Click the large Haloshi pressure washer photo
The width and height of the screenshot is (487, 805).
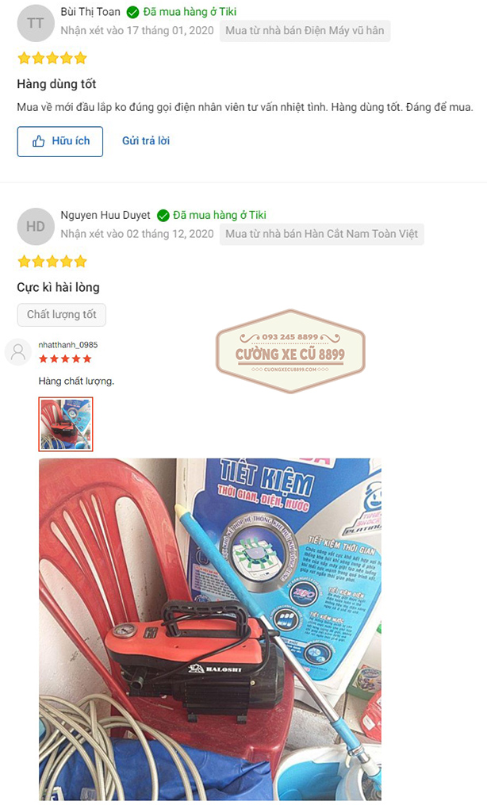coord(210,629)
